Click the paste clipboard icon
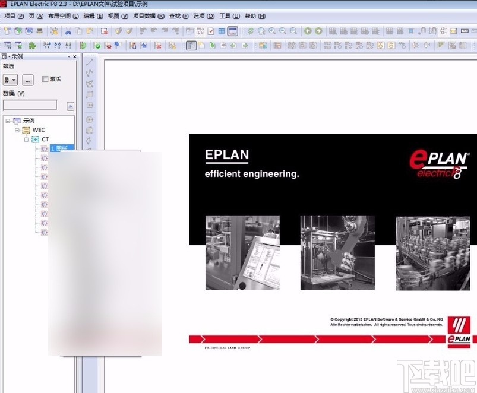This screenshot has height=393, width=477. [x=90, y=31]
